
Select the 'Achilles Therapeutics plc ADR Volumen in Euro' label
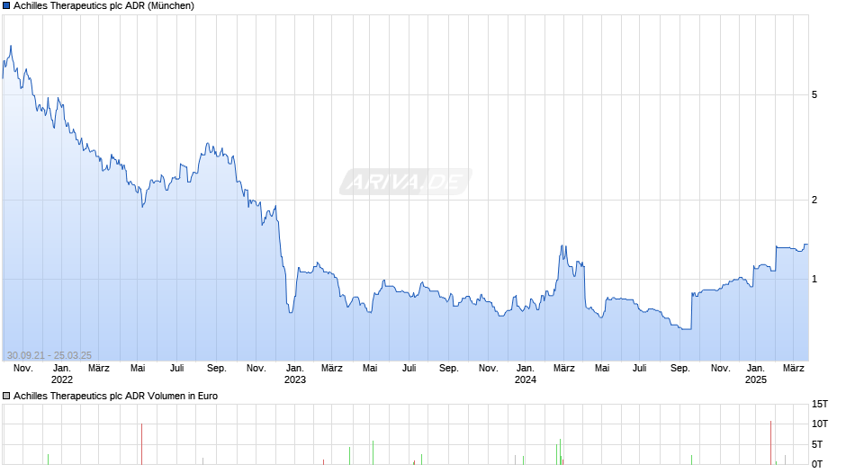(115, 396)
